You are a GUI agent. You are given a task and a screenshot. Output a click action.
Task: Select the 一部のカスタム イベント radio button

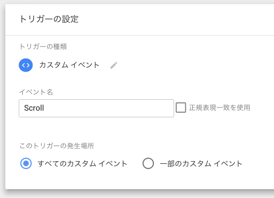point(148,163)
